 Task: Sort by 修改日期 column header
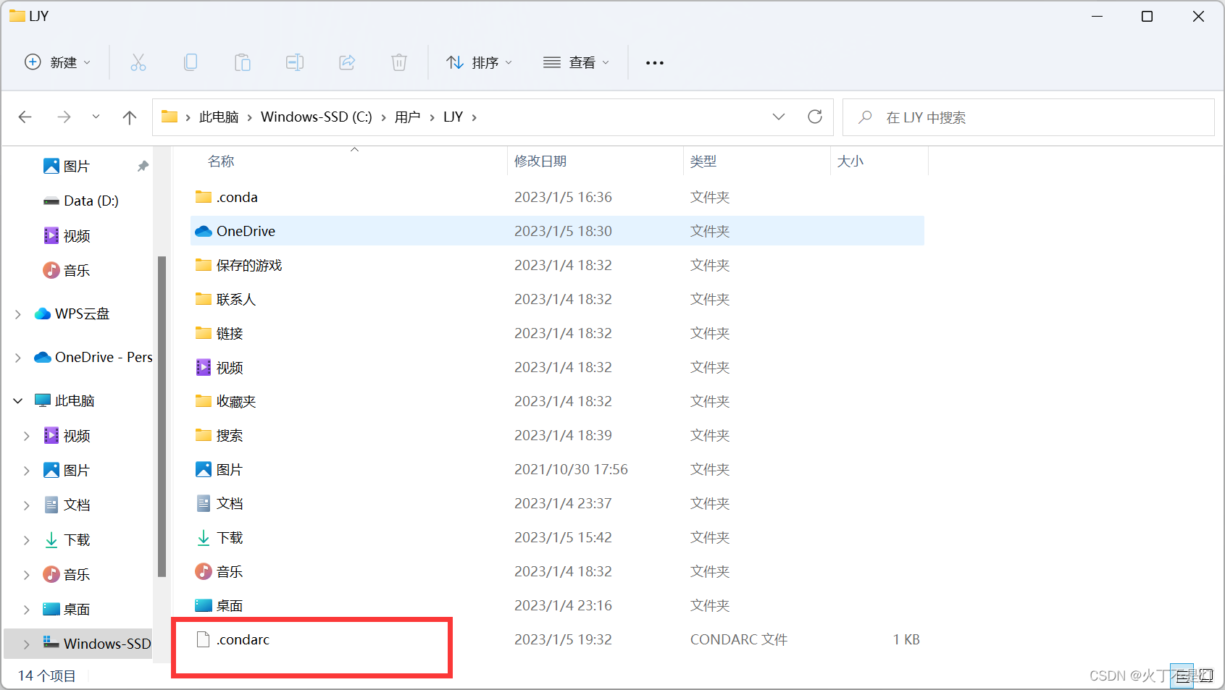(x=540, y=161)
